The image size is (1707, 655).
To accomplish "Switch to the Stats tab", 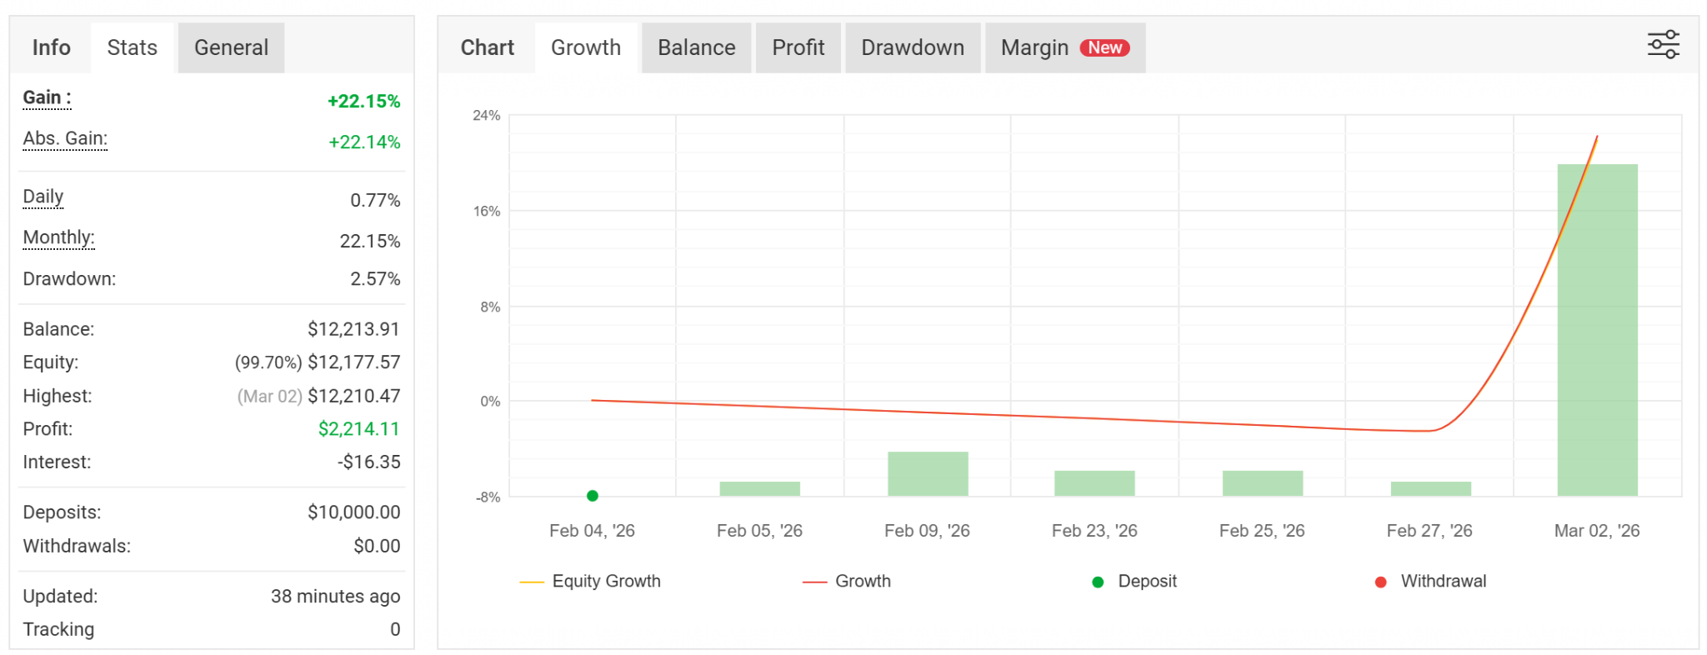I will tap(132, 48).
